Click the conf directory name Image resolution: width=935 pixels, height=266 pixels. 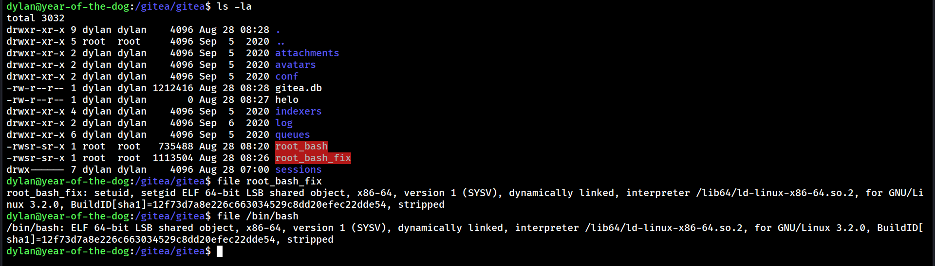pos(286,76)
